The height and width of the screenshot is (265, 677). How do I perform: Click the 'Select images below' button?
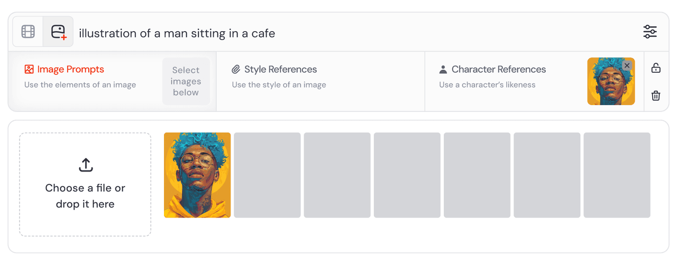coord(186,81)
